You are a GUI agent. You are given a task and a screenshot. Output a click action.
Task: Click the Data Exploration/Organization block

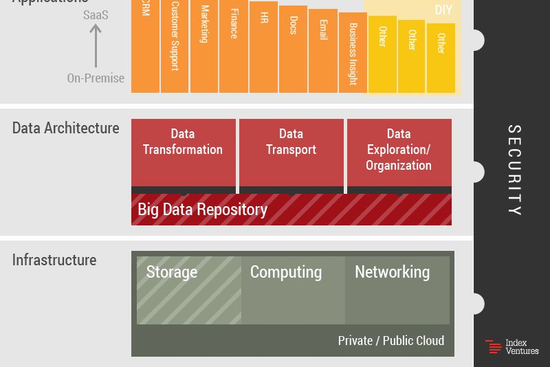point(399,153)
